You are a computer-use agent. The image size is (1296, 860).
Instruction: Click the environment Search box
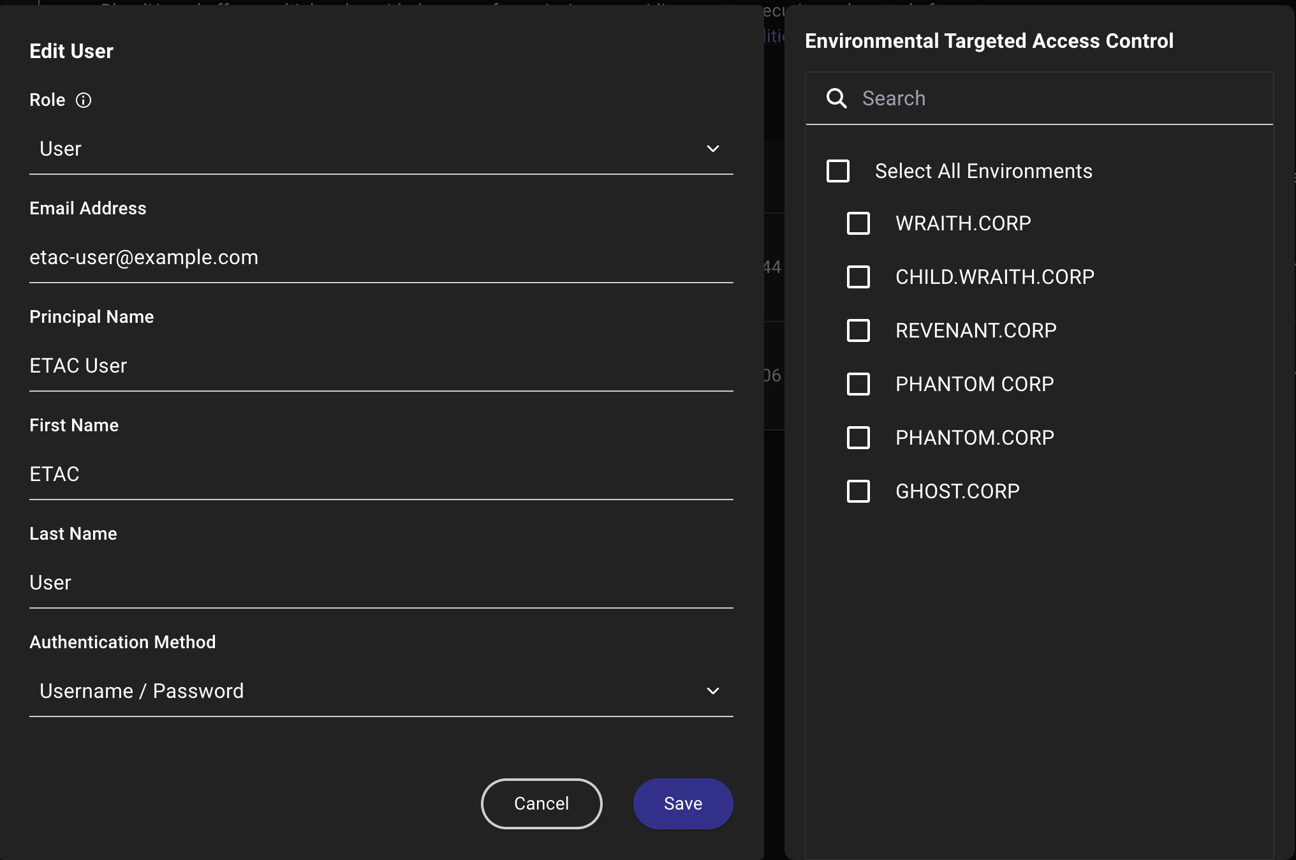tap(1052, 98)
